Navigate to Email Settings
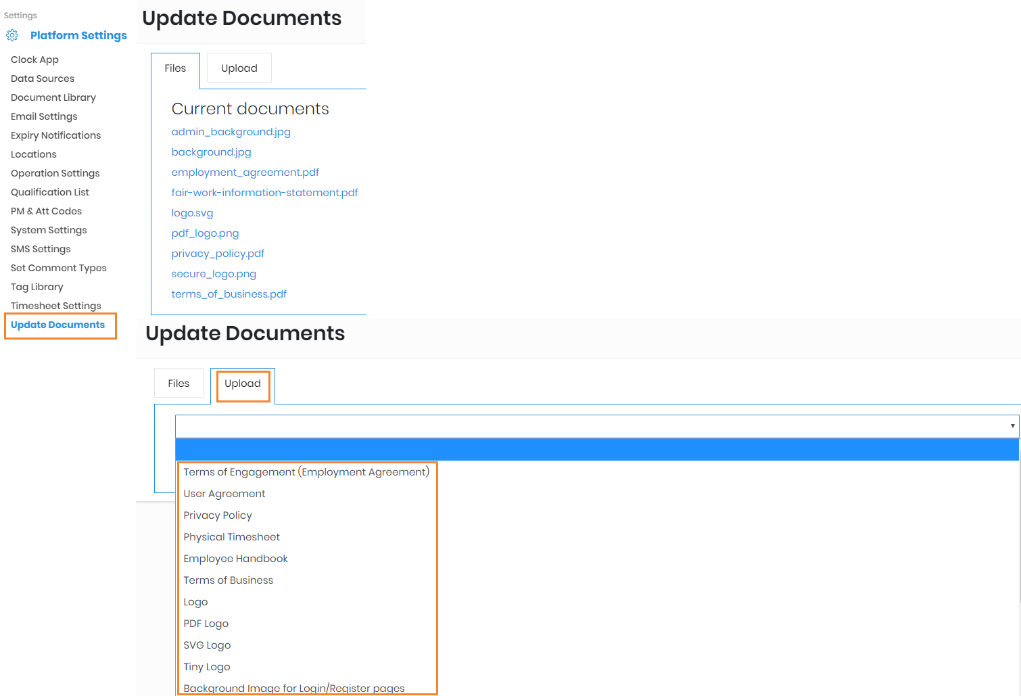 coord(44,117)
